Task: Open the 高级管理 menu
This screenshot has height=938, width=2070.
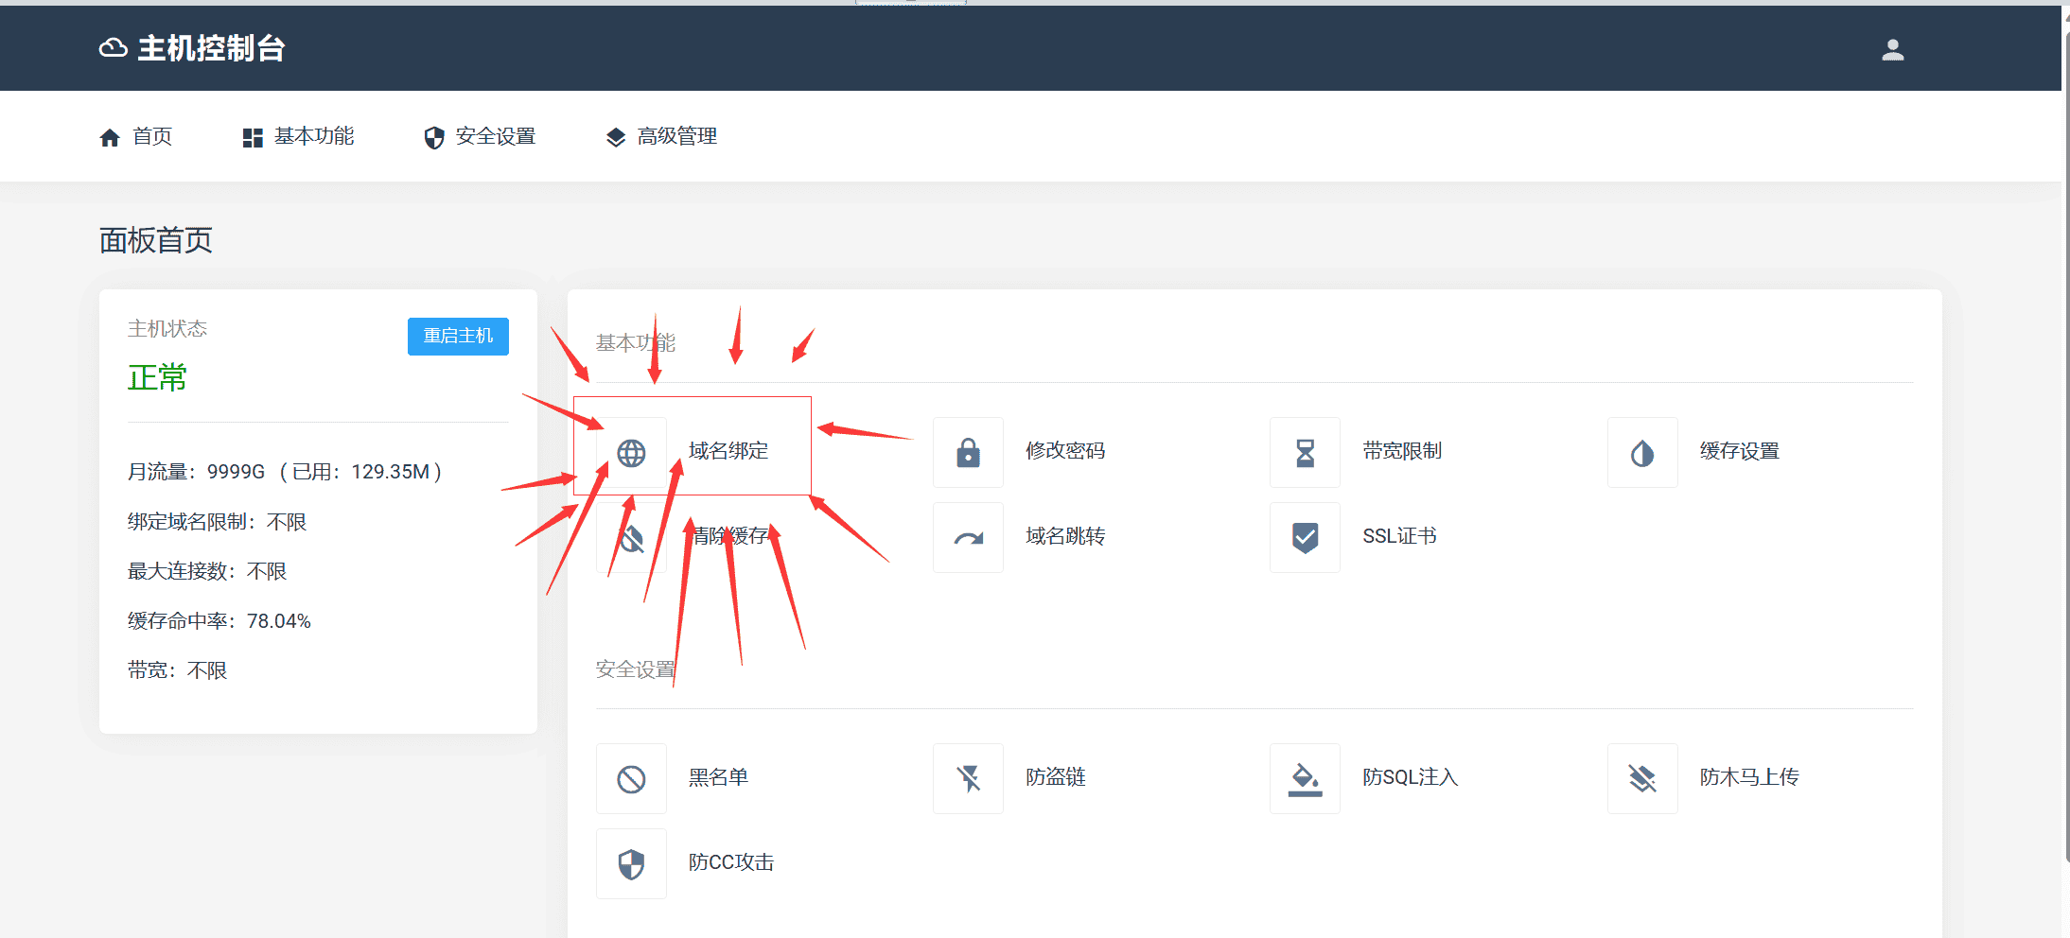Action: [x=661, y=137]
